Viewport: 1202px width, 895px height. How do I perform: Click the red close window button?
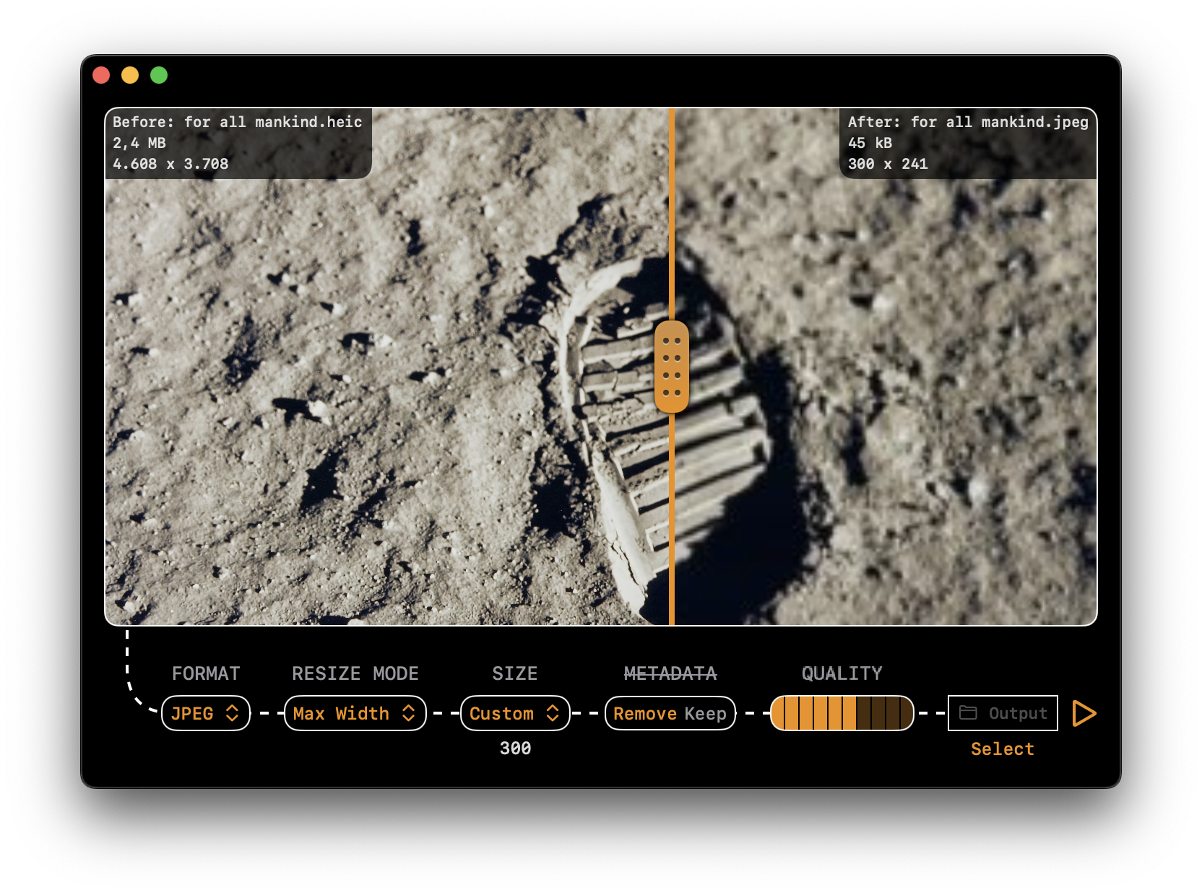click(x=101, y=75)
